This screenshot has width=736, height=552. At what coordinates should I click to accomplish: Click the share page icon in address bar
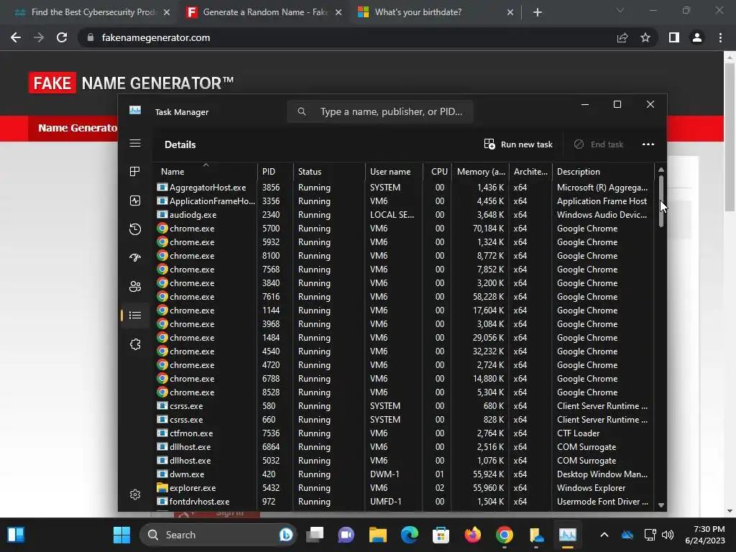622,37
